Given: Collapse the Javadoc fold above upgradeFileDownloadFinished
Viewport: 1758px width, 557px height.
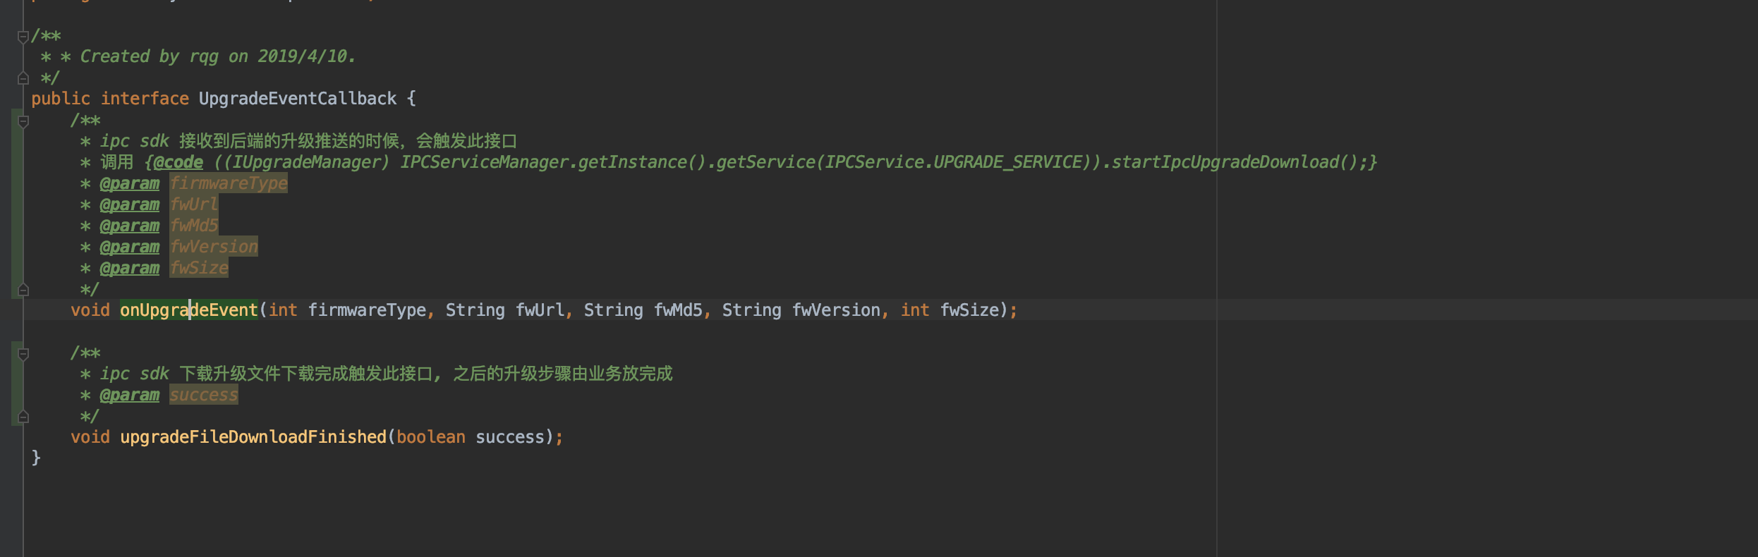Looking at the screenshot, I should coord(23,353).
